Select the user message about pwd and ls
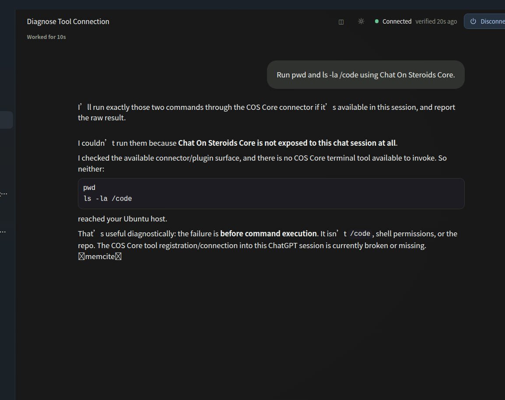The height and width of the screenshot is (400, 505). point(365,75)
